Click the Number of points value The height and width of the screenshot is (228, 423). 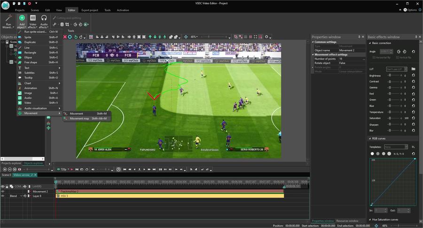point(352,59)
